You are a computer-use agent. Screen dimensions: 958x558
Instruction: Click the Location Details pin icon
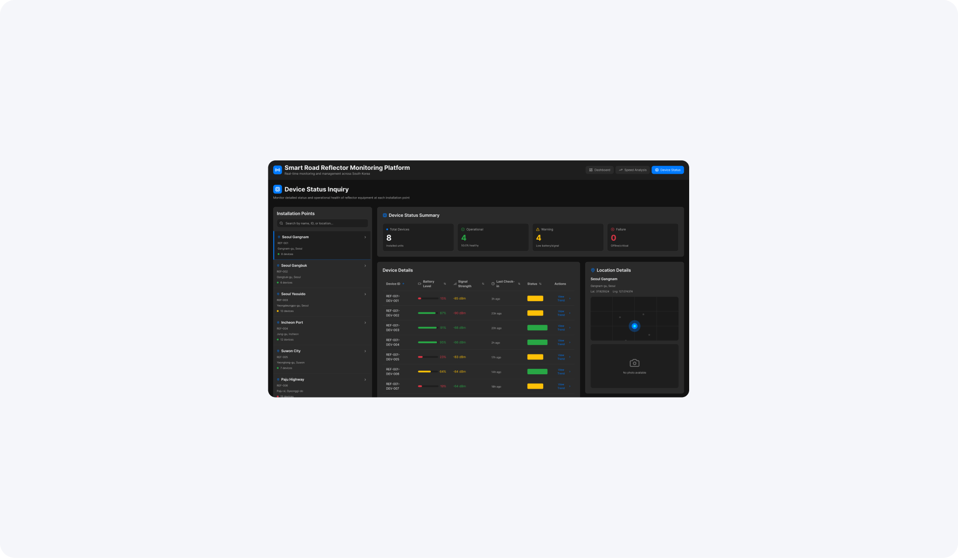tap(593, 270)
